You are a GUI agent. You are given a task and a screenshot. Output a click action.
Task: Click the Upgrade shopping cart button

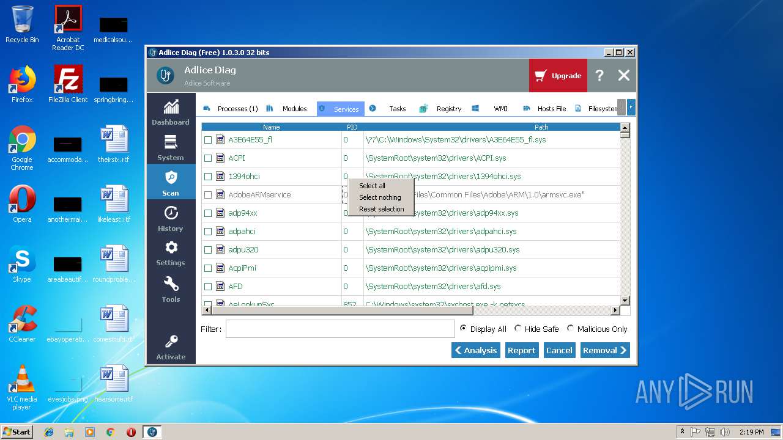pyautogui.click(x=558, y=76)
